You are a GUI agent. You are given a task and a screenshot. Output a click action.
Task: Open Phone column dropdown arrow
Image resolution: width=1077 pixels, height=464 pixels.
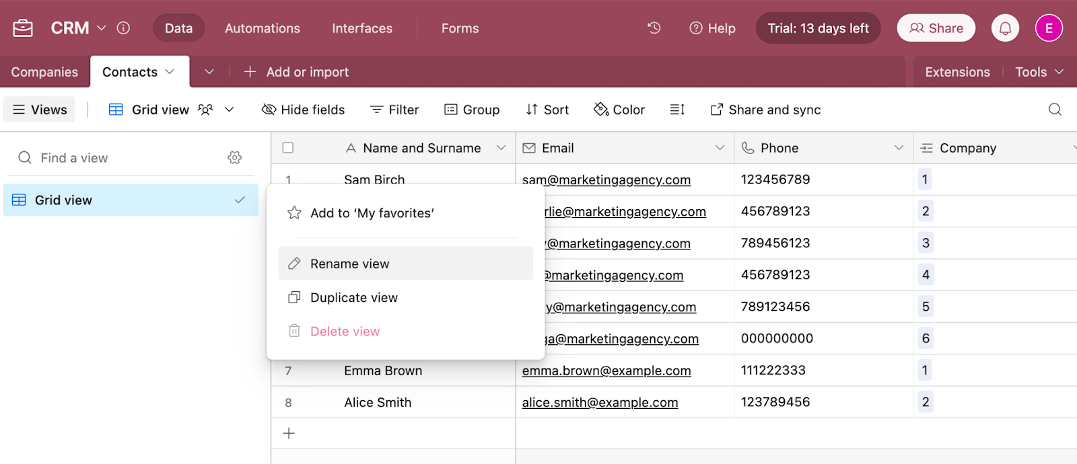click(899, 148)
